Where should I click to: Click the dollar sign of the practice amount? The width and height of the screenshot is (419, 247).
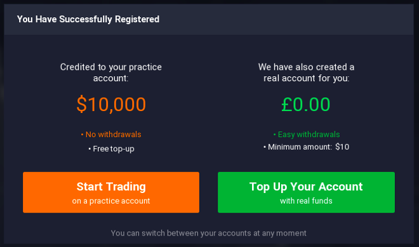[81, 104]
